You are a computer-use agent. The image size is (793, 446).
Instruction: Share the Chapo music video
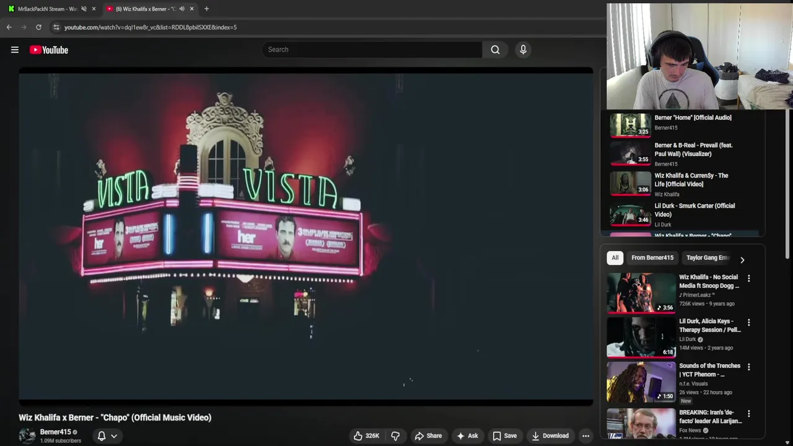pos(428,436)
